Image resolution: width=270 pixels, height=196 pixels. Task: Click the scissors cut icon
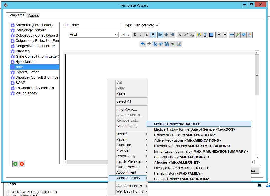pyautogui.click(x=161, y=44)
